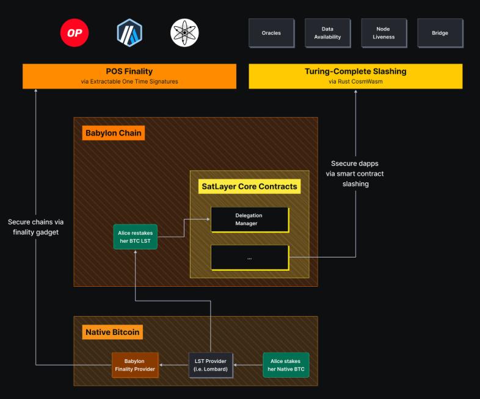This screenshot has height=399, width=480.
Task: Select the Babylon Finality Provider box
Action: (x=135, y=365)
